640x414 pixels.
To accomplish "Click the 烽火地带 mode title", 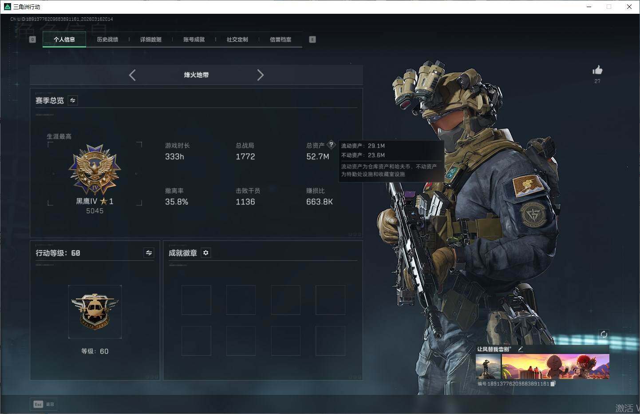I will 196,75.
